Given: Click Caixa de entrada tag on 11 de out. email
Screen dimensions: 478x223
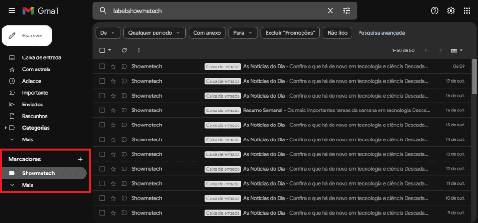Looking at the screenshot, I should 223,184.
